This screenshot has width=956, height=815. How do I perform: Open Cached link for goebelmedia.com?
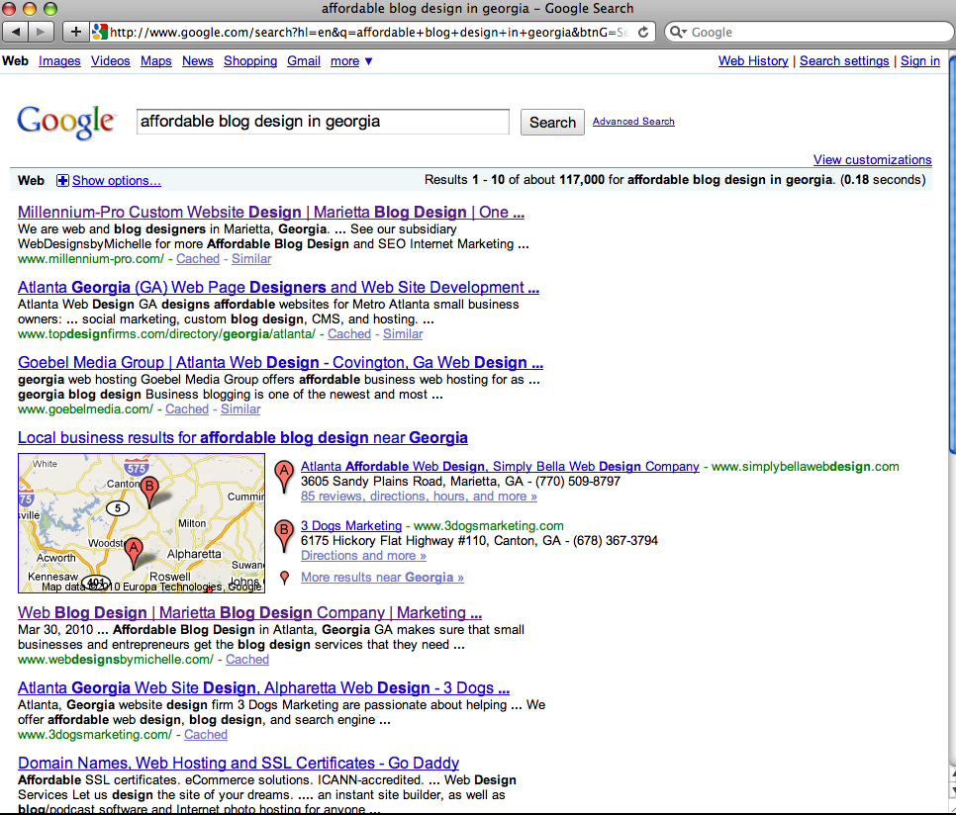tap(187, 409)
